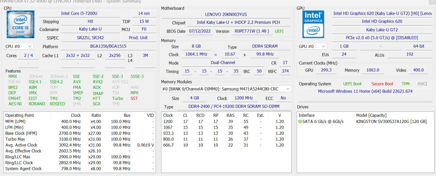The height and width of the screenshot is (176, 436).
Task: Select the Base Clock (HFM) row
Action: (x=80, y=133)
